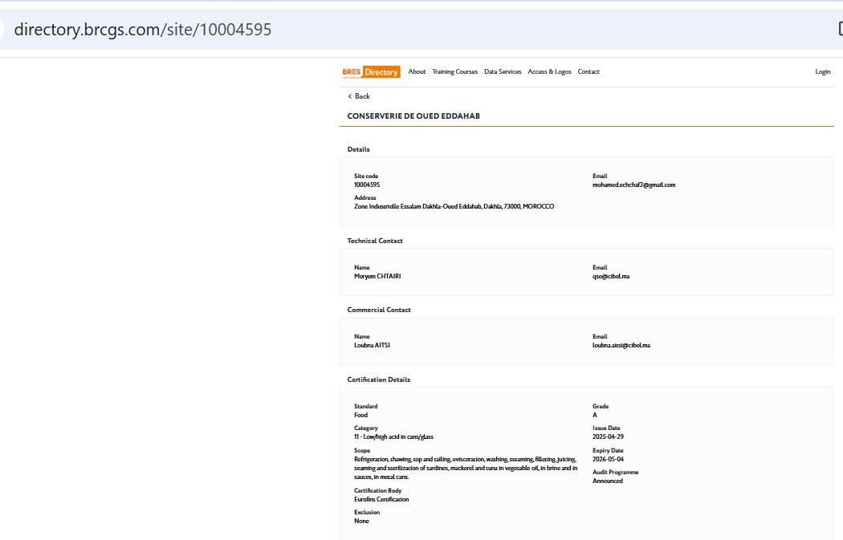843x540 pixels.
Task: Click the Login link
Action: point(823,72)
